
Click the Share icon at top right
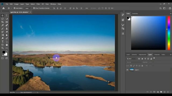click(x=170, y=8)
